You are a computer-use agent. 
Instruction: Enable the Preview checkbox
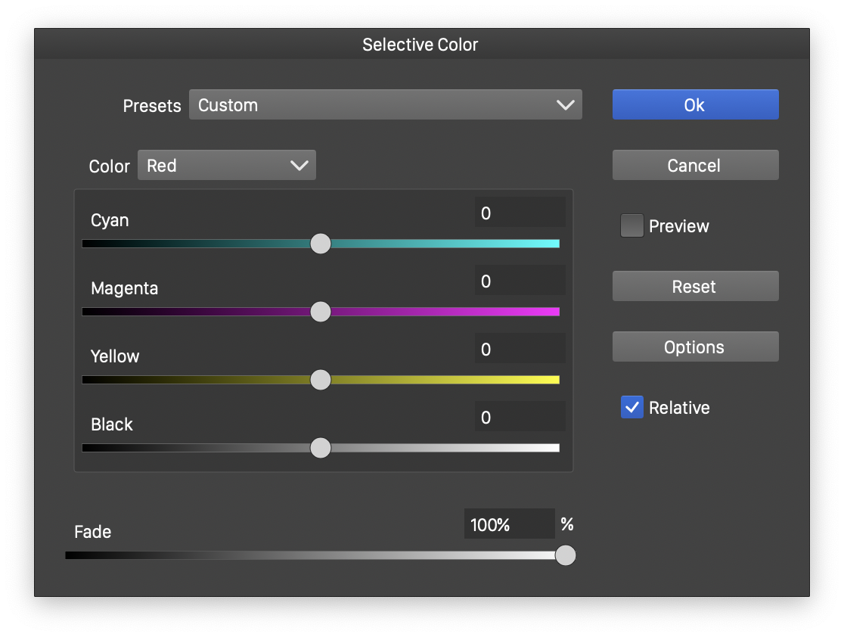631,226
